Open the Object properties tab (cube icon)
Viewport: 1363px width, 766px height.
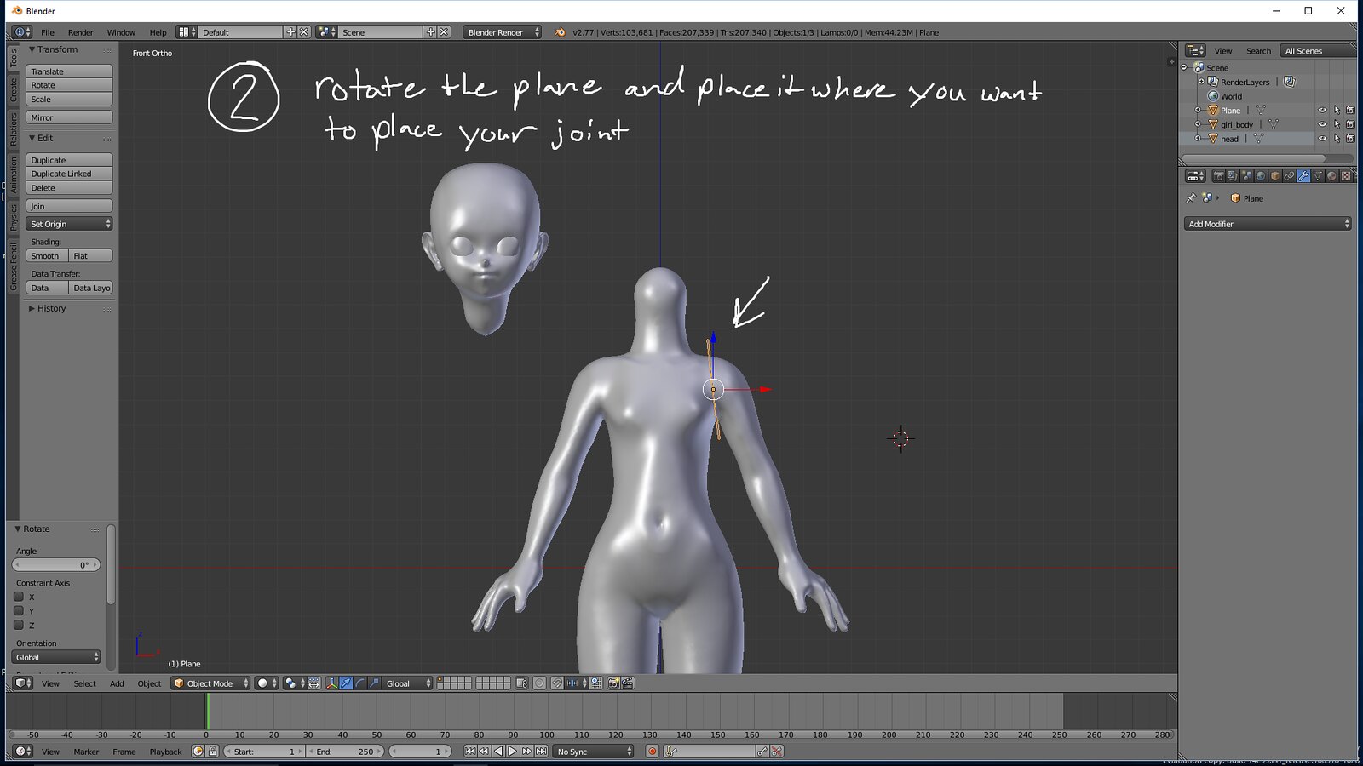coord(1275,175)
